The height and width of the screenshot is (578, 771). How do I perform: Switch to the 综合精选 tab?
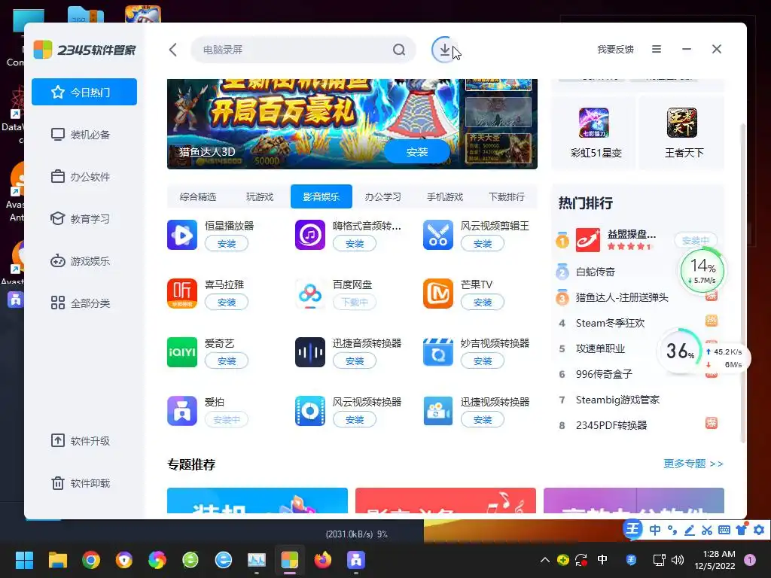pos(198,196)
